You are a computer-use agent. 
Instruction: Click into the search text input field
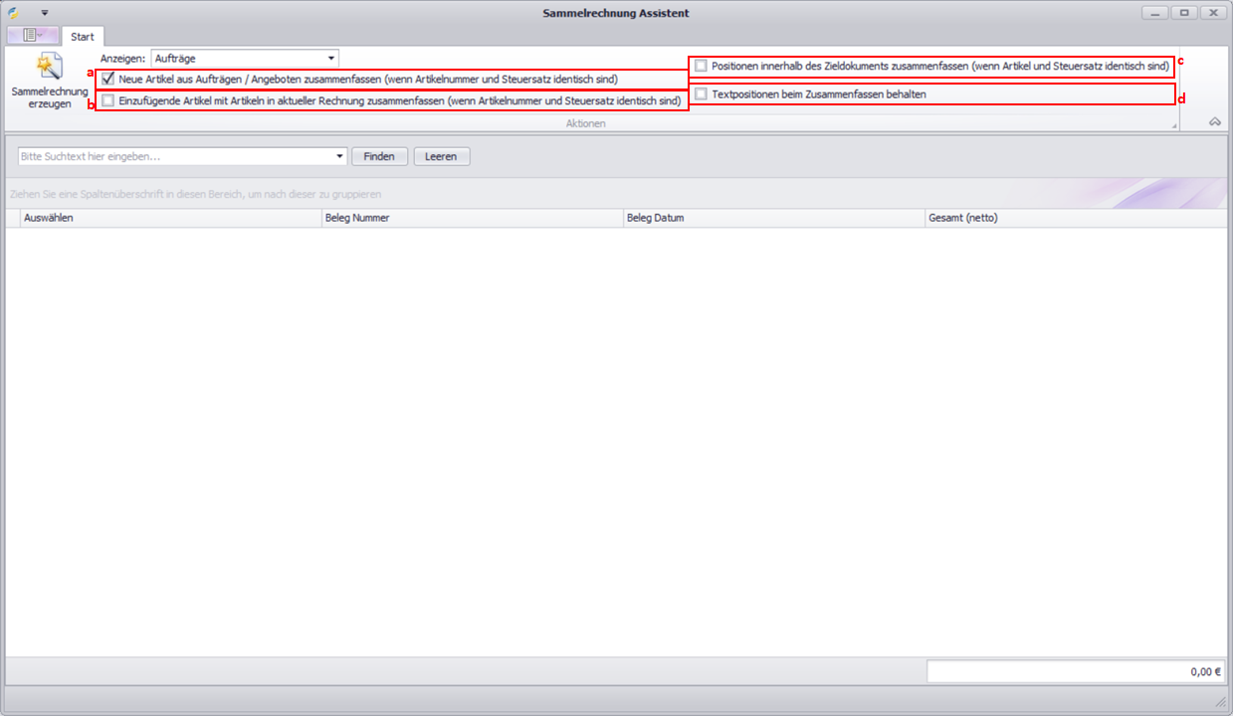click(x=174, y=156)
